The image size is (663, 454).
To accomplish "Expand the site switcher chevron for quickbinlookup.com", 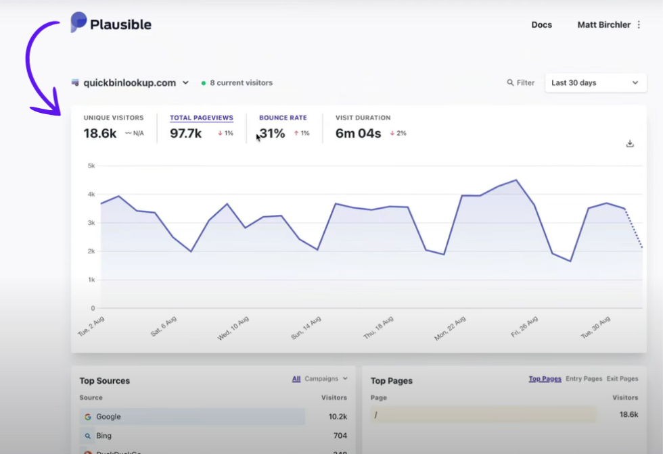I will pos(186,82).
